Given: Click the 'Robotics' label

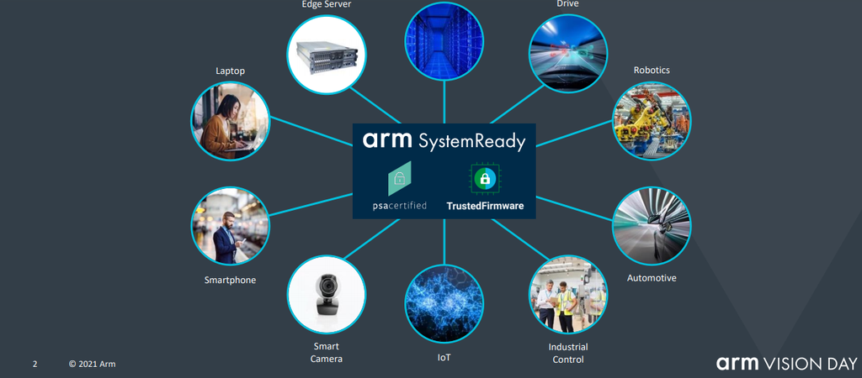Looking at the screenshot, I should 652,71.
